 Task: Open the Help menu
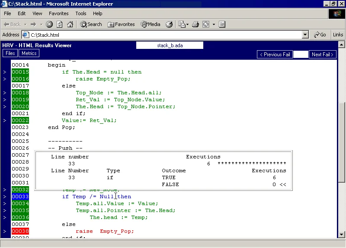click(97, 13)
